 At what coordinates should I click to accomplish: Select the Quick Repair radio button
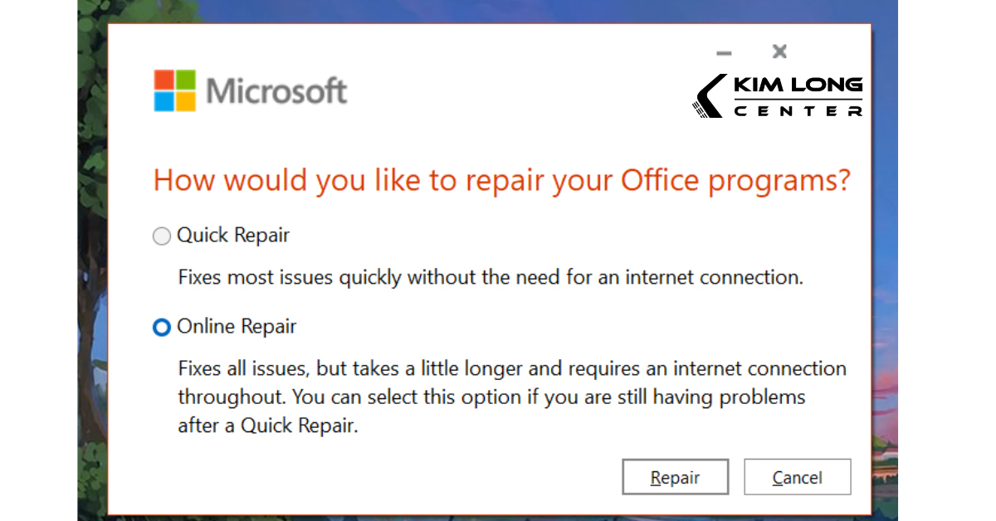coord(161,236)
